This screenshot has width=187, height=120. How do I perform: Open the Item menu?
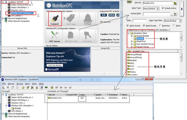point(27,84)
